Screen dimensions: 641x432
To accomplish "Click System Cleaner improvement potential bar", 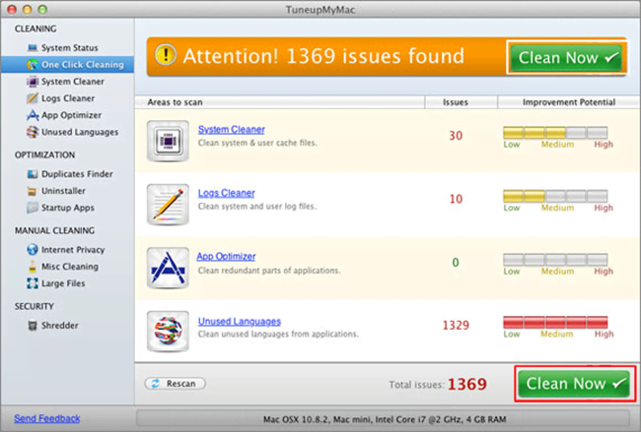I will 555,133.
